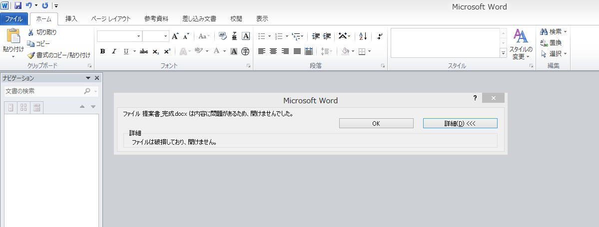Toggle Center paragraph alignment
The height and width of the screenshot is (227, 599).
click(x=273, y=51)
